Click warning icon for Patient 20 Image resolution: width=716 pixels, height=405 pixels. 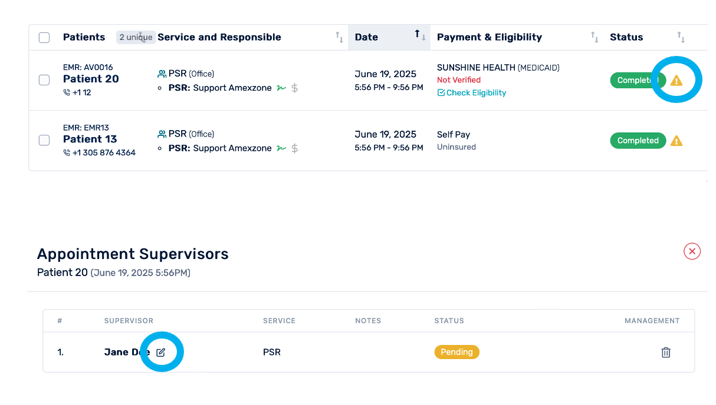pos(676,81)
